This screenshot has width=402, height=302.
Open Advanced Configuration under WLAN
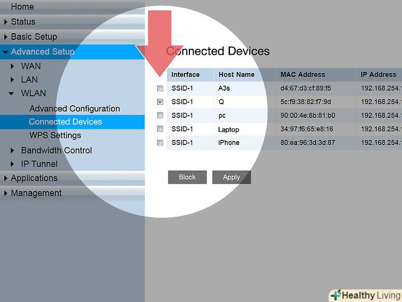tap(75, 109)
